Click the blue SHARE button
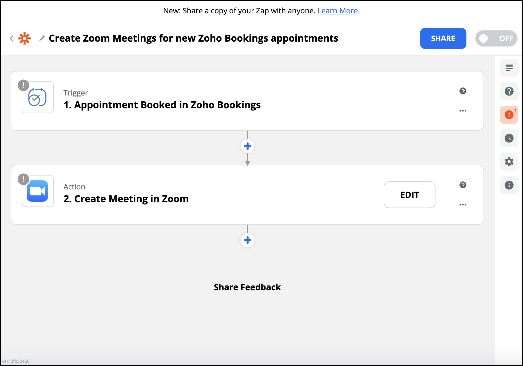This screenshot has height=366, width=523. point(443,38)
